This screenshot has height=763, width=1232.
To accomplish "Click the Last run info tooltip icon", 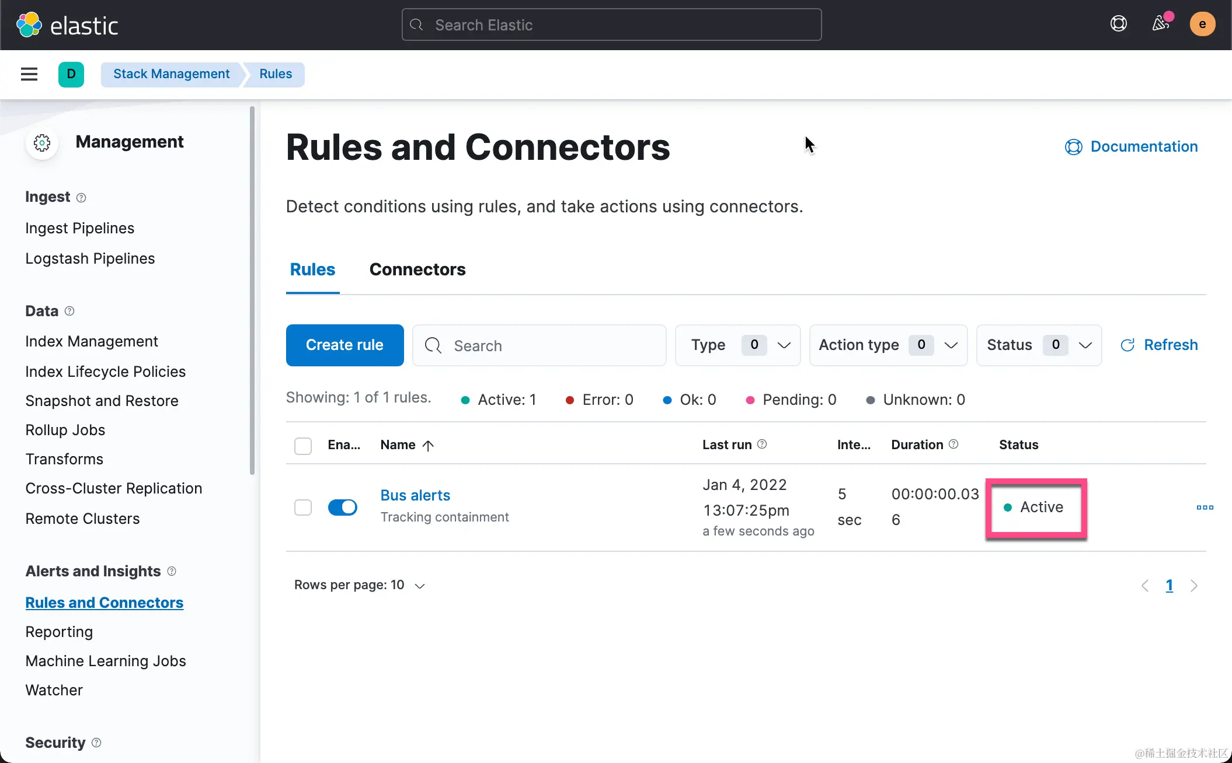I will tap(762, 444).
